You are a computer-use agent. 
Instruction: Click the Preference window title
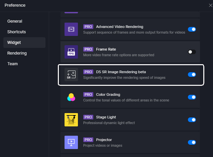tap(15, 5)
